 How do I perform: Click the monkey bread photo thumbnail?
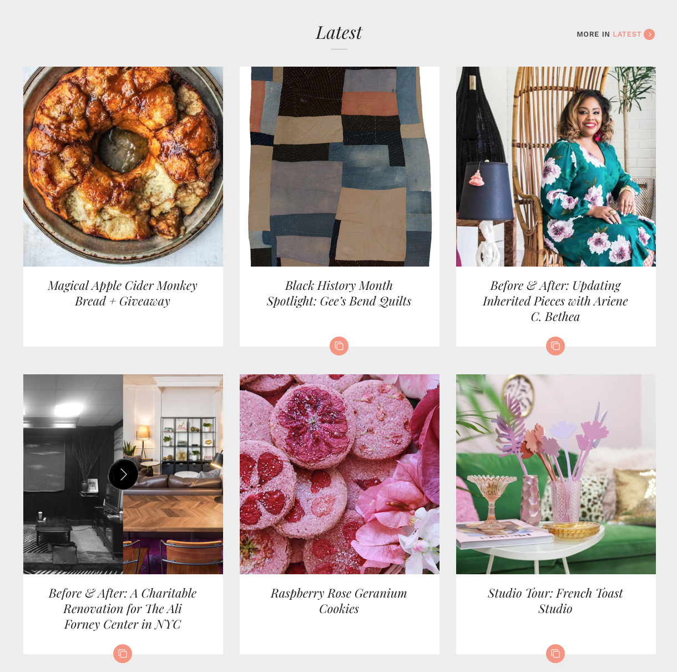click(x=123, y=167)
